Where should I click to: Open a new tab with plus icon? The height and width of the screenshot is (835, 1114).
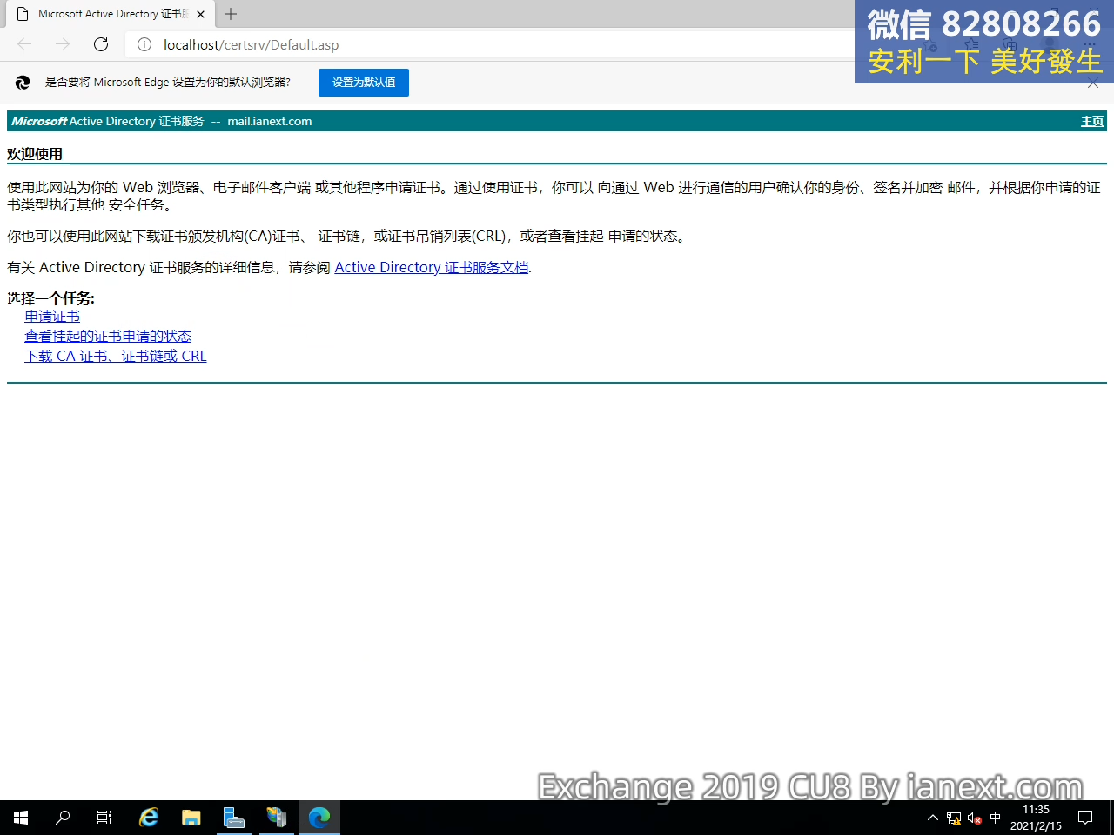pos(231,14)
